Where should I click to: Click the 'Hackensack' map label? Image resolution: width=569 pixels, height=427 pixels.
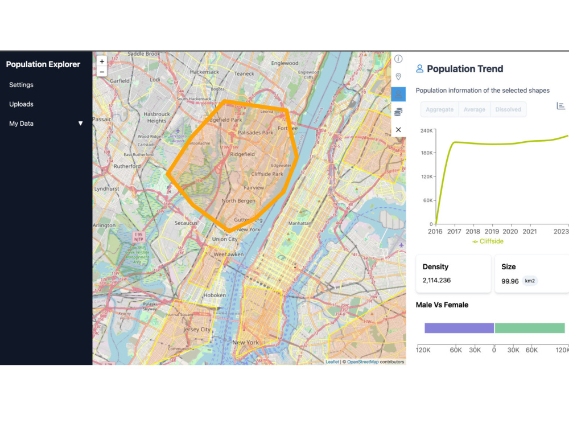[x=204, y=72]
